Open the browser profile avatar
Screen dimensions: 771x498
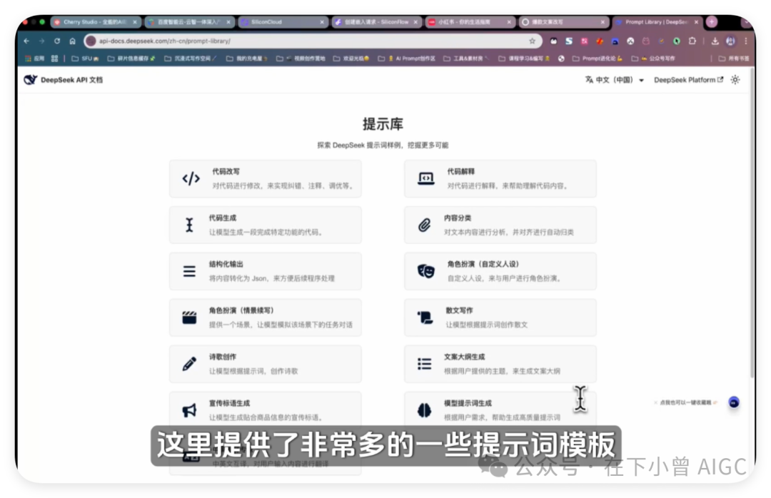(731, 41)
